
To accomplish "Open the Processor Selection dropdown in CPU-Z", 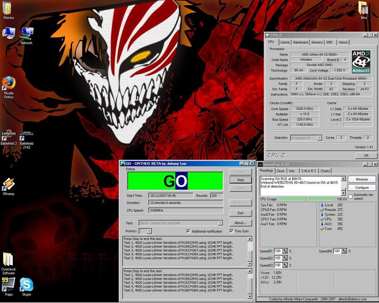I will 319,138.
